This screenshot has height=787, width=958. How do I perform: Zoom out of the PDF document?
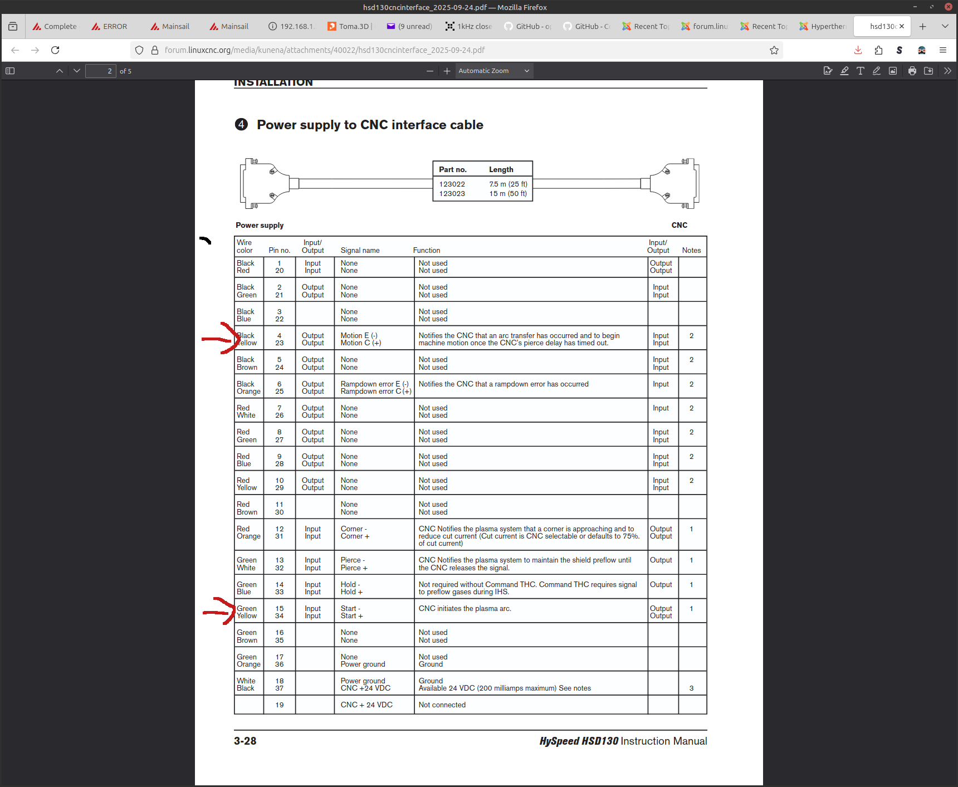tap(429, 71)
